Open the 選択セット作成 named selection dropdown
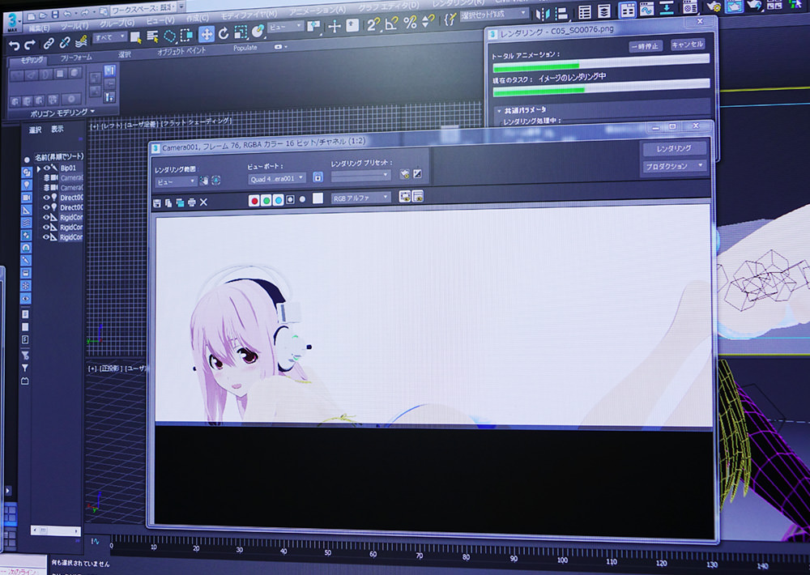 (494, 14)
